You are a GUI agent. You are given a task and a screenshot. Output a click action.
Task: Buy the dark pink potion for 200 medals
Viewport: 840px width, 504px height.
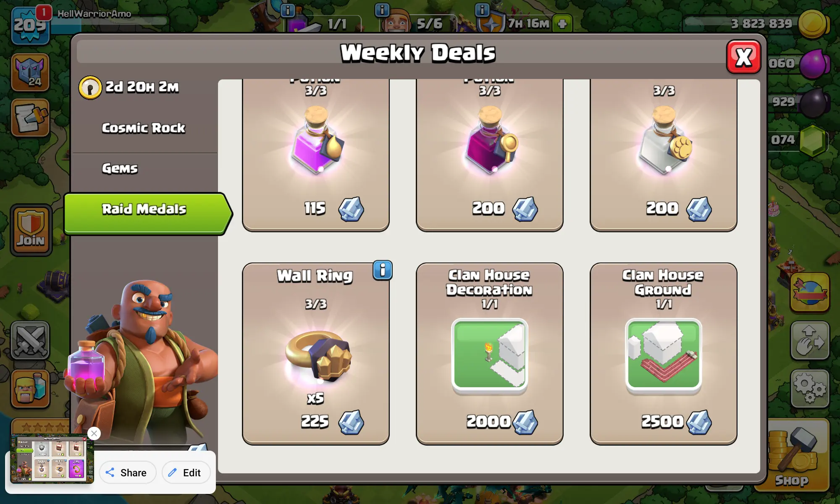pos(489,155)
